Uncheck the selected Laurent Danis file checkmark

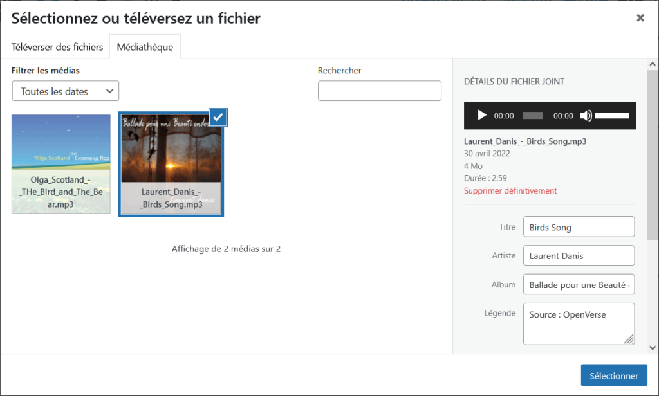218,117
